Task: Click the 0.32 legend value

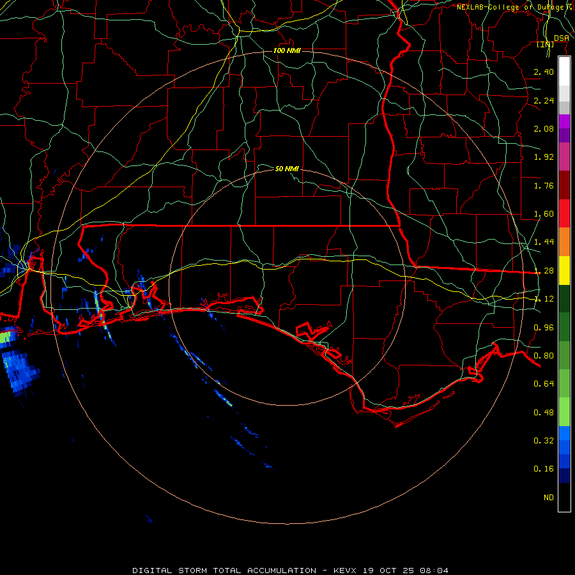Action: 544,441
